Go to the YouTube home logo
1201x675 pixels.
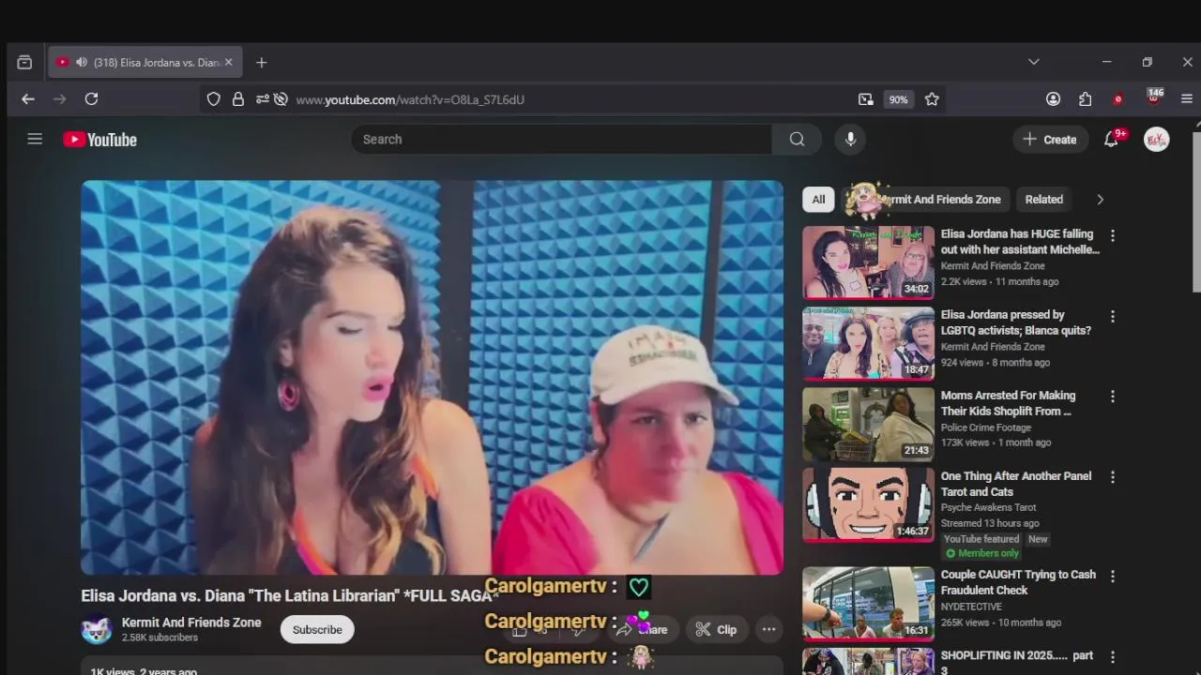[100, 140]
